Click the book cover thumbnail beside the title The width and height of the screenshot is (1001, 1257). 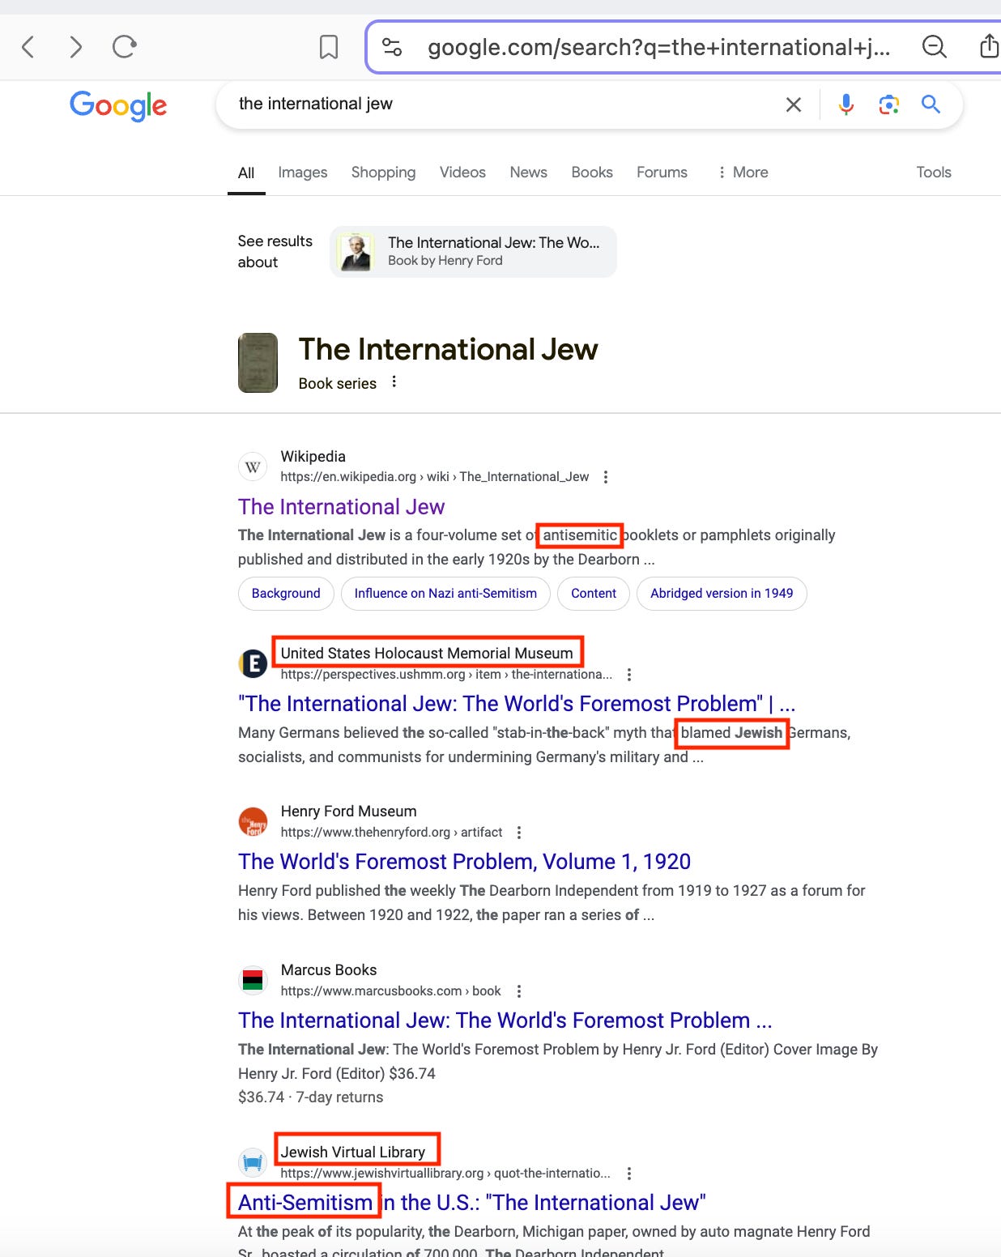pyautogui.click(x=258, y=363)
